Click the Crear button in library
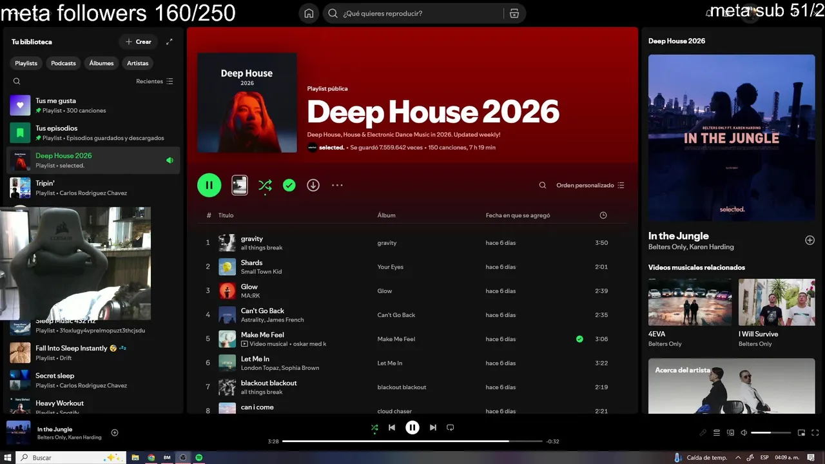Screen dimensions: 825x464 tap(139, 42)
